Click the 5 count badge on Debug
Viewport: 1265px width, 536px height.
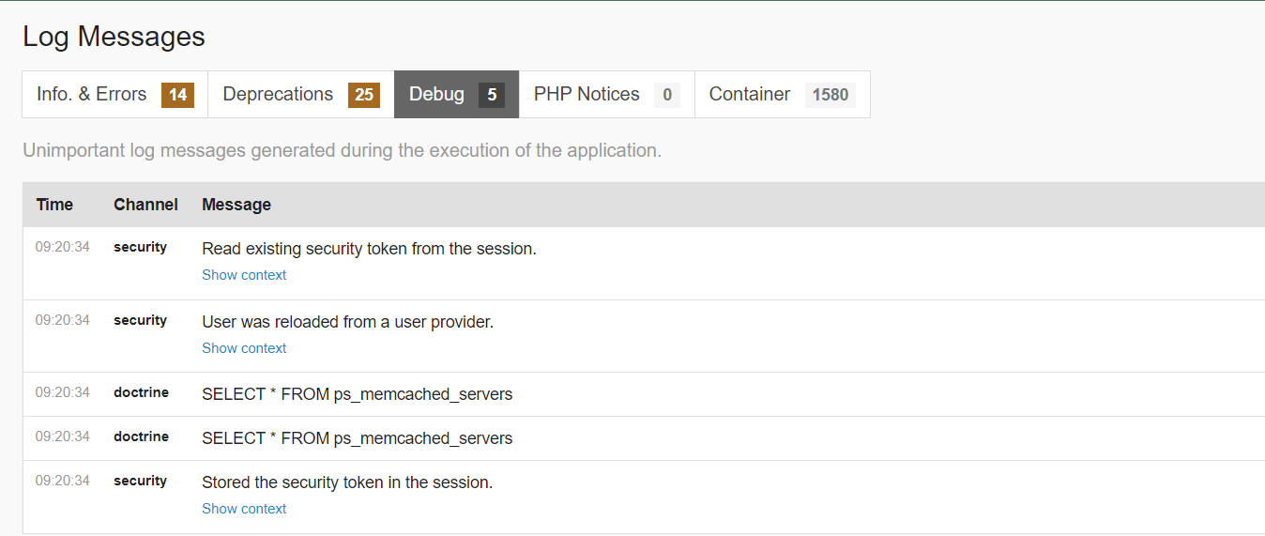coord(492,95)
